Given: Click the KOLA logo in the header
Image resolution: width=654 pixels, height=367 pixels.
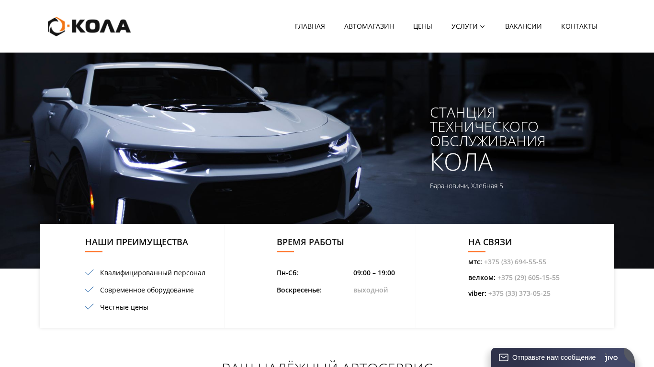Looking at the screenshot, I should pos(89,26).
